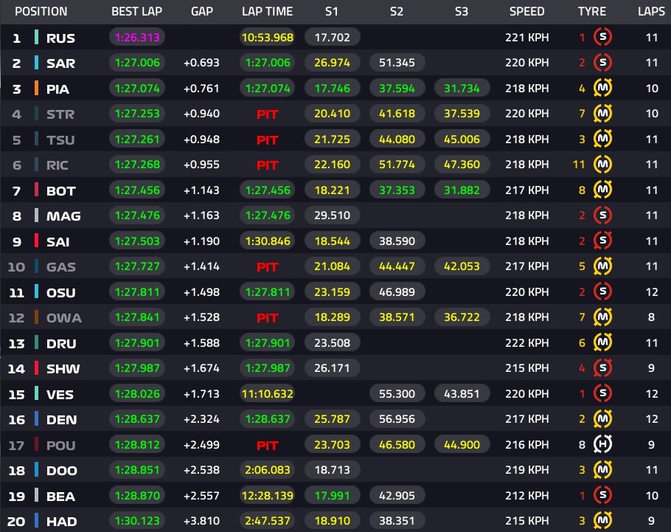Image resolution: width=671 pixels, height=532 pixels.
Task: Select driver SAR in position 2
Action: [x=60, y=63]
